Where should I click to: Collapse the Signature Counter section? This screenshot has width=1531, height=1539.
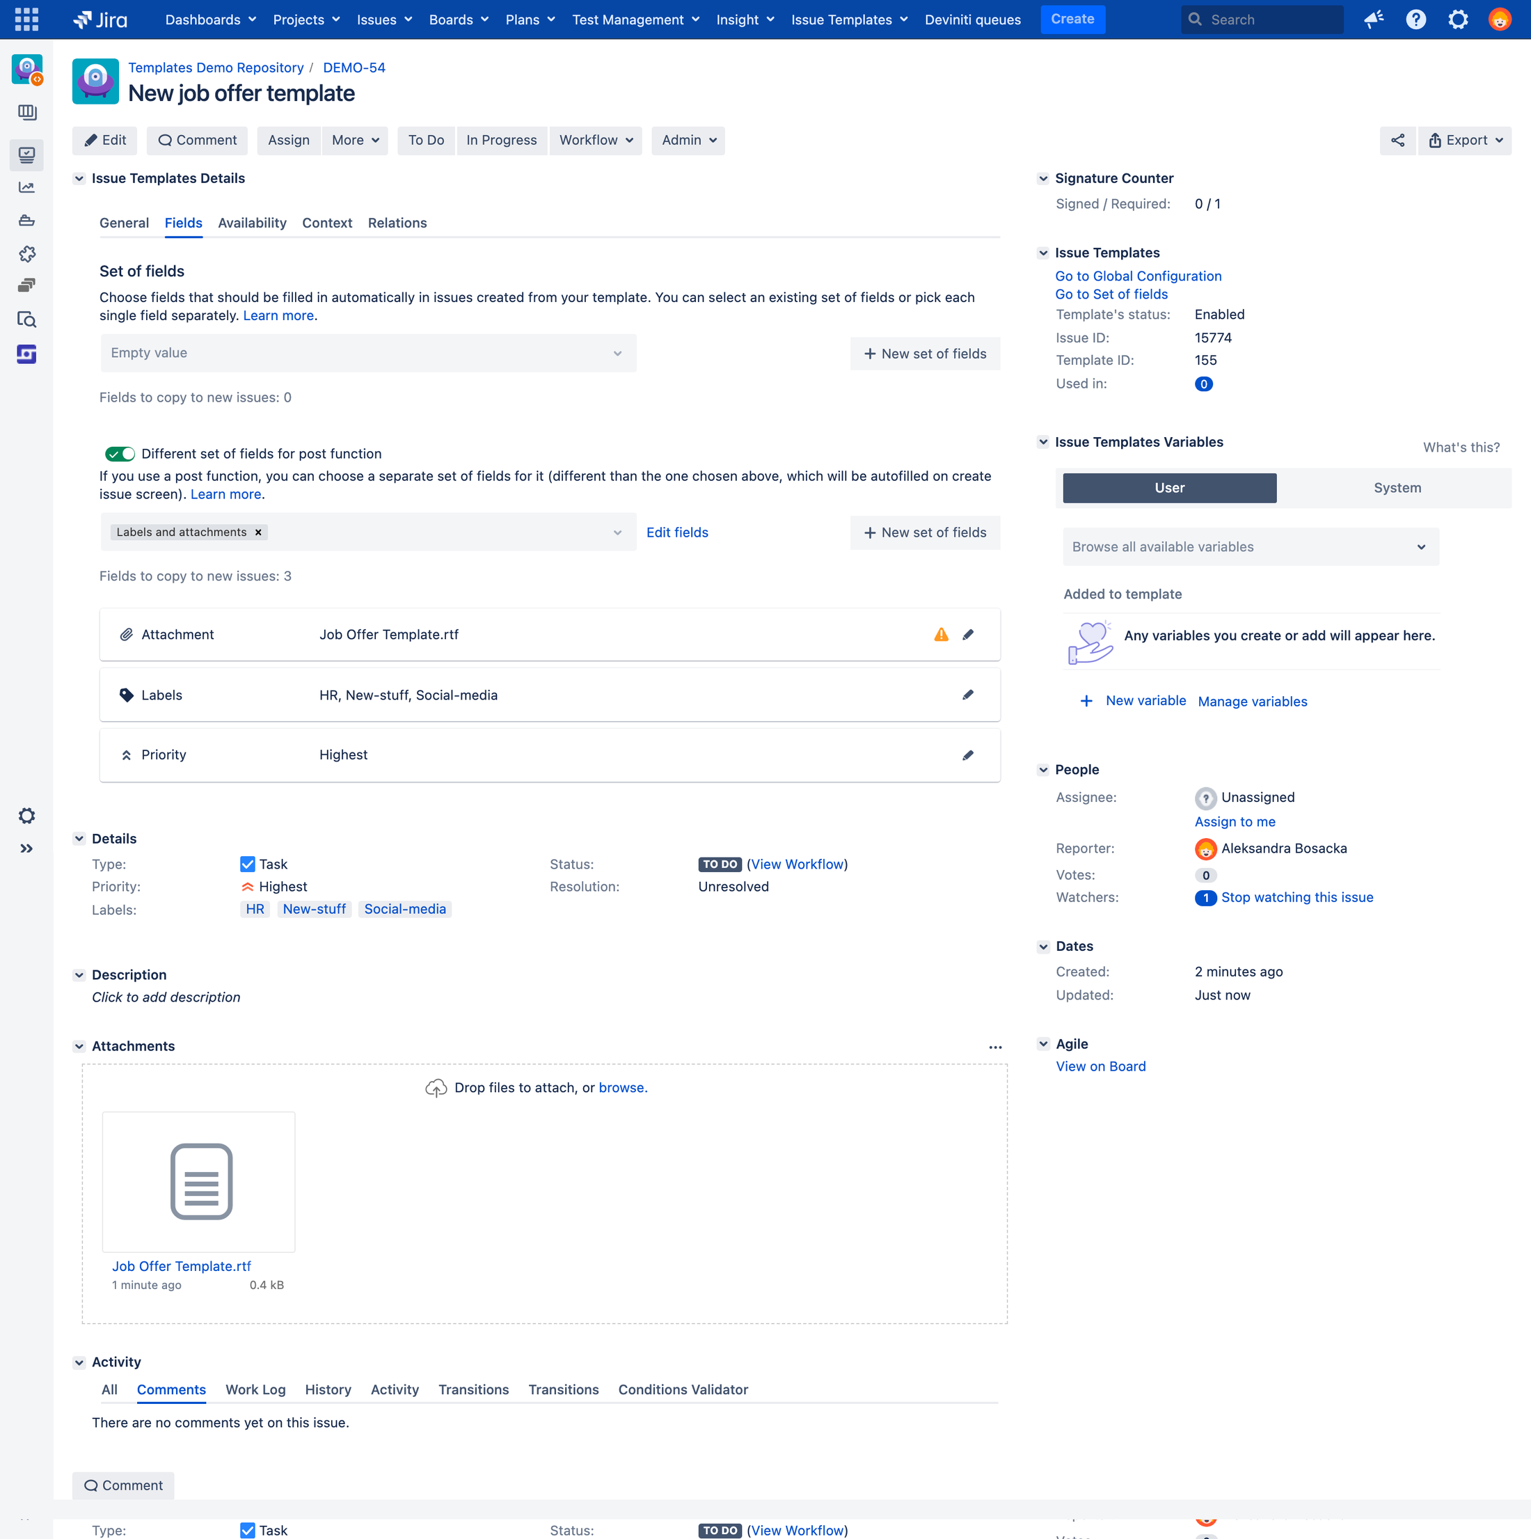point(1042,178)
